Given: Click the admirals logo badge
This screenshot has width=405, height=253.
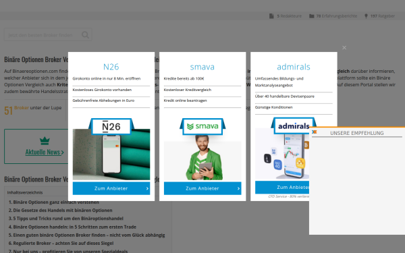Looking at the screenshot, I should tap(292, 126).
